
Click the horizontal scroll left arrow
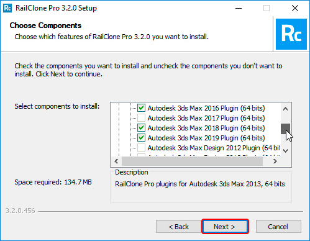116,161
